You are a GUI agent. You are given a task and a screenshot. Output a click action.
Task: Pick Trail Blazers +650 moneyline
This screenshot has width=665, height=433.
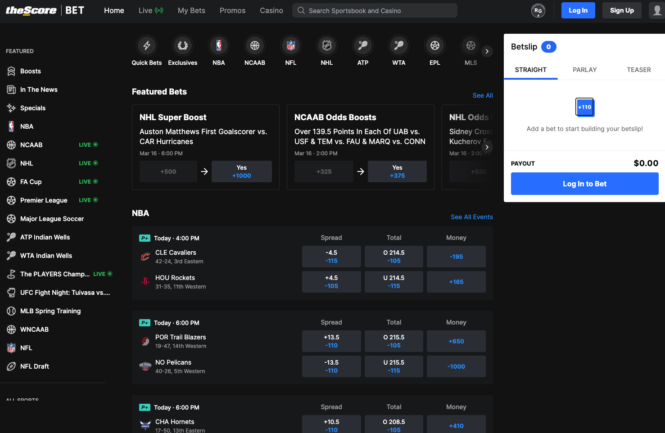coord(456,341)
